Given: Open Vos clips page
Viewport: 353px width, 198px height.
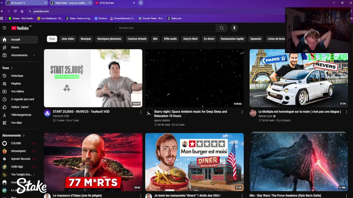Looking at the screenshot, I should 19,123.
